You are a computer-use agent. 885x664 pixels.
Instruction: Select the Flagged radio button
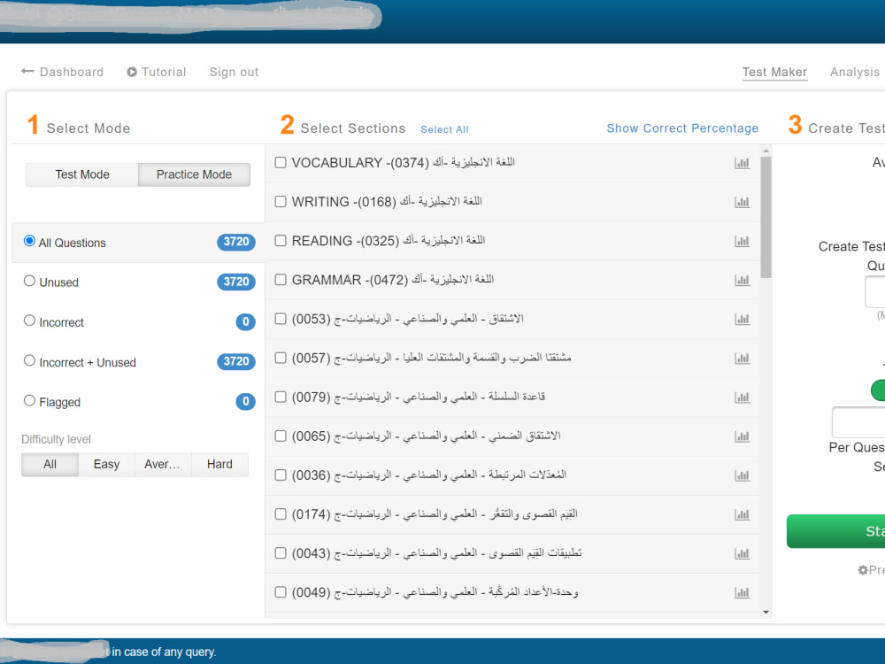pyautogui.click(x=29, y=400)
